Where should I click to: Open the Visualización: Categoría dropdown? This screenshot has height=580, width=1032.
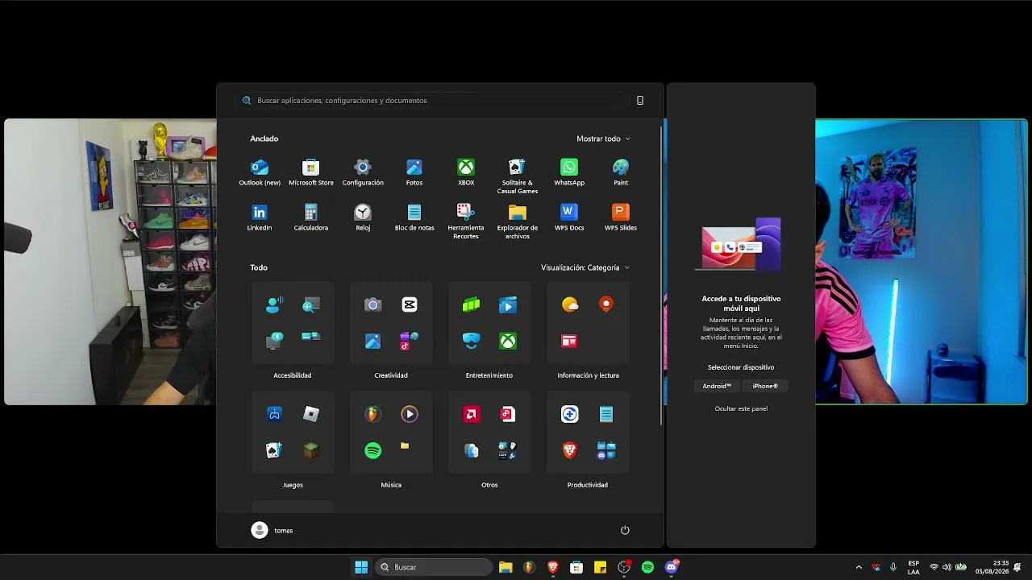point(585,267)
